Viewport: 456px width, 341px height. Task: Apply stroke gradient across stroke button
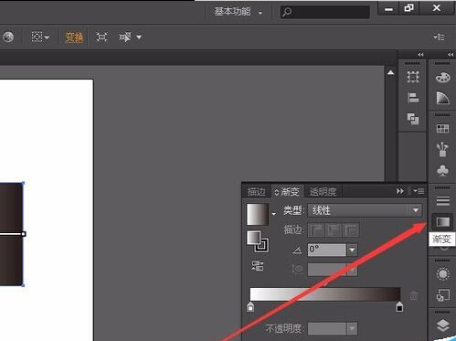[351, 229]
